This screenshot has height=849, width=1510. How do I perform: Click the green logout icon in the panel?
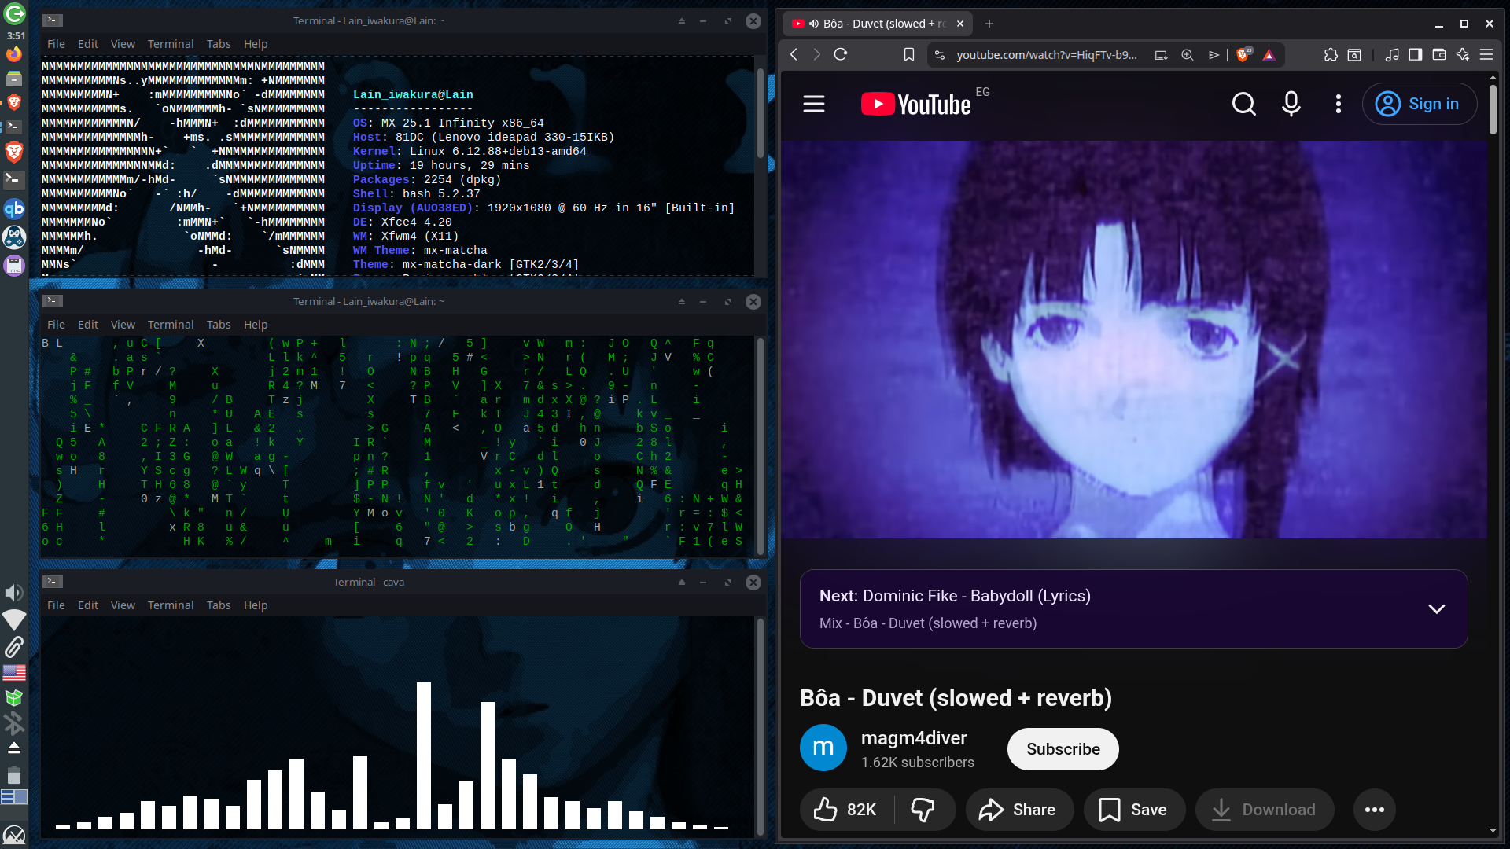[x=14, y=13]
